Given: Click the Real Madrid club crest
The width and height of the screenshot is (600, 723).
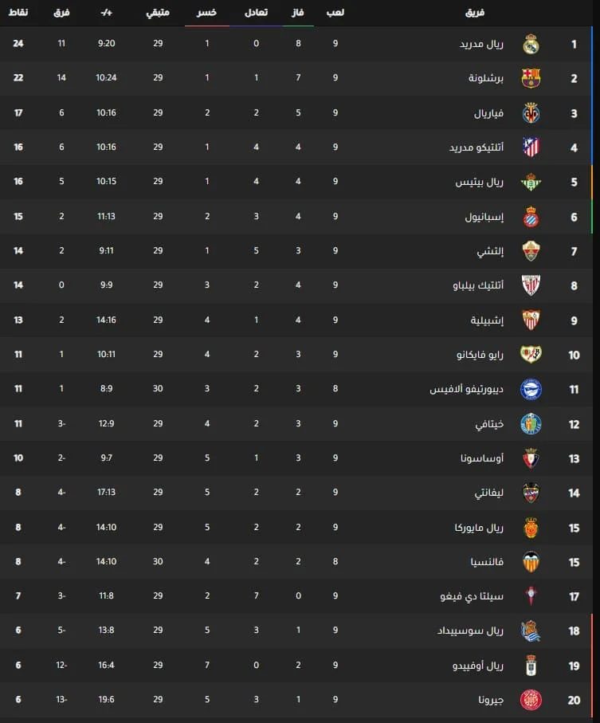Looking at the screenshot, I should tap(531, 44).
